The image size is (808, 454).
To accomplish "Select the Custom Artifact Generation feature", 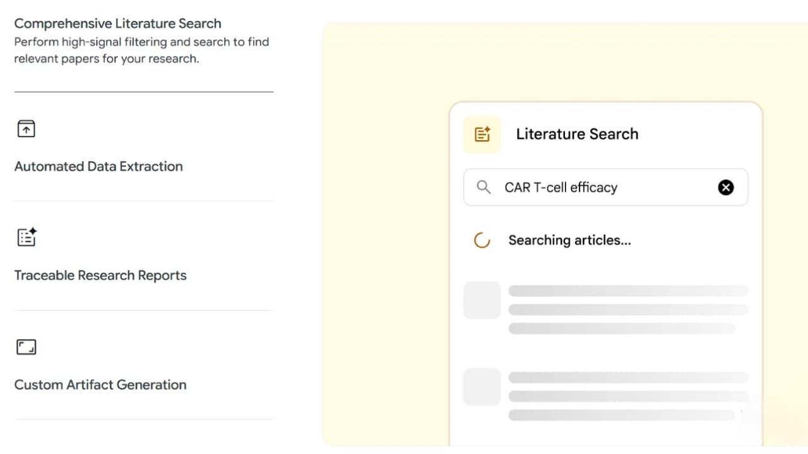I will (100, 385).
